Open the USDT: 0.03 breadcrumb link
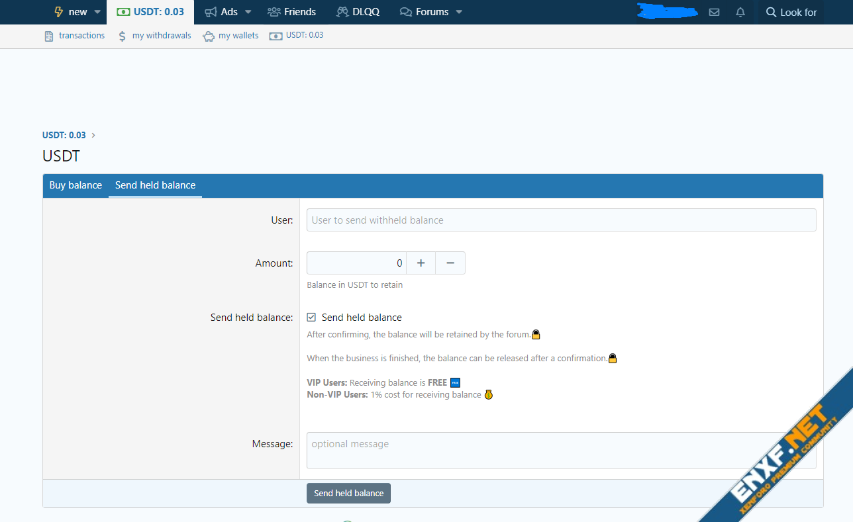 (64, 135)
